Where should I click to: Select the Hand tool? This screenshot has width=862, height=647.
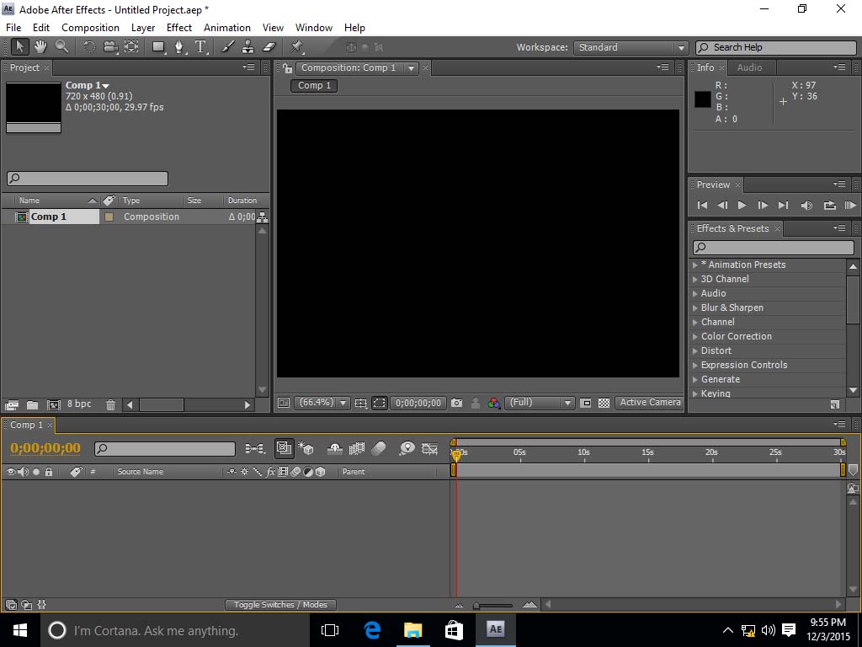point(40,47)
